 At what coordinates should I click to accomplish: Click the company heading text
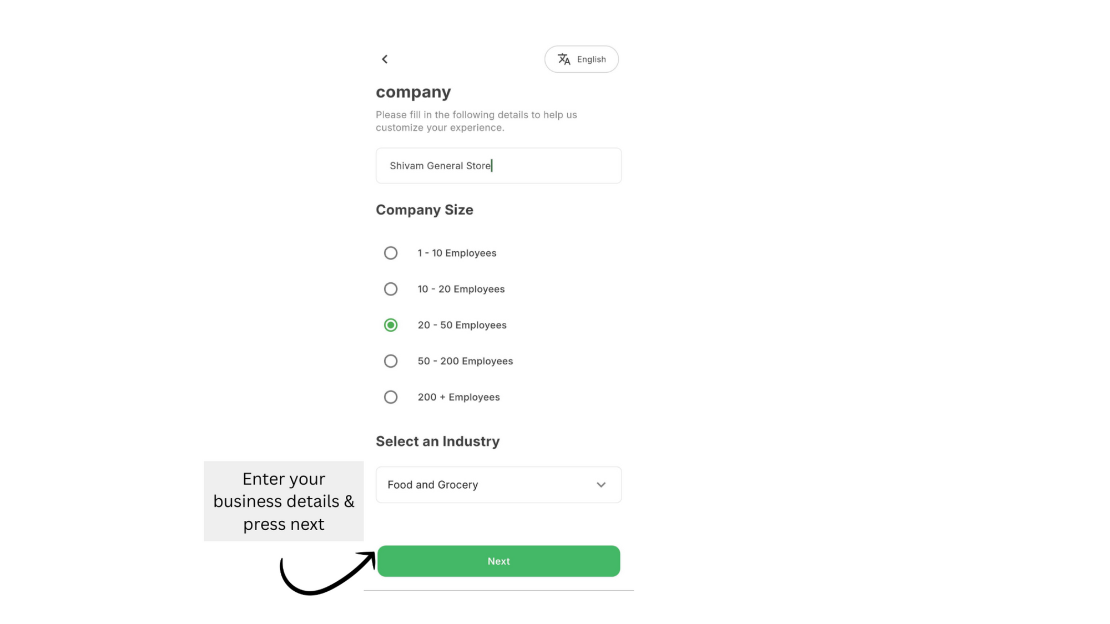413,92
